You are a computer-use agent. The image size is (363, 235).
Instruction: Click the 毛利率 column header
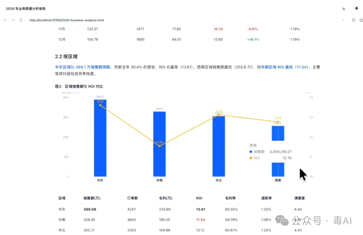pos(230,198)
